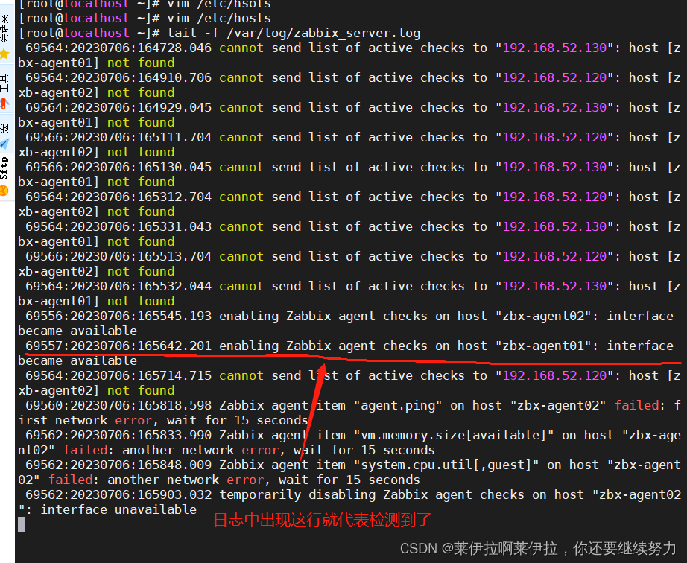Click timestamp 69564:20230706:165532.044
The width and height of the screenshot is (687, 563).
(x=118, y=286)
